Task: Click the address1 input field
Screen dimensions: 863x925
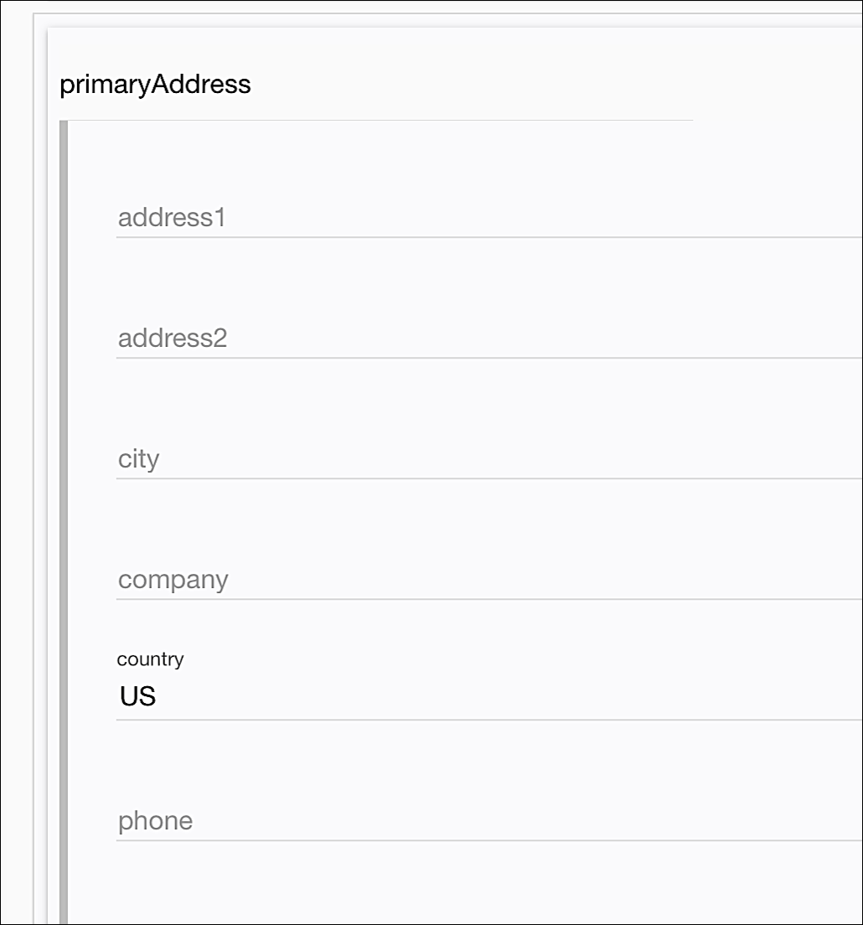Action: point(486,219)
